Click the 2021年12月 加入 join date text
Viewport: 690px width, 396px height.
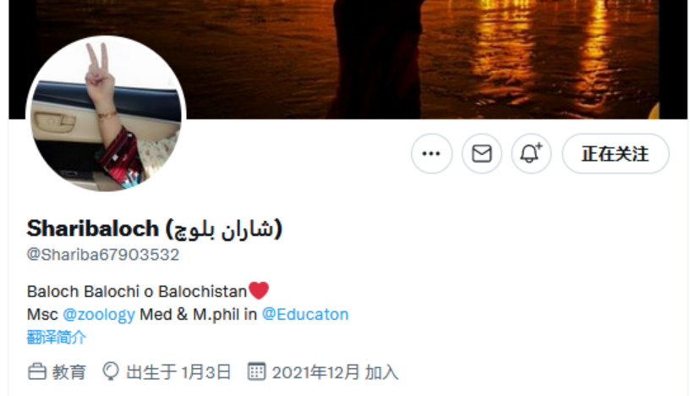click(335, 372)
